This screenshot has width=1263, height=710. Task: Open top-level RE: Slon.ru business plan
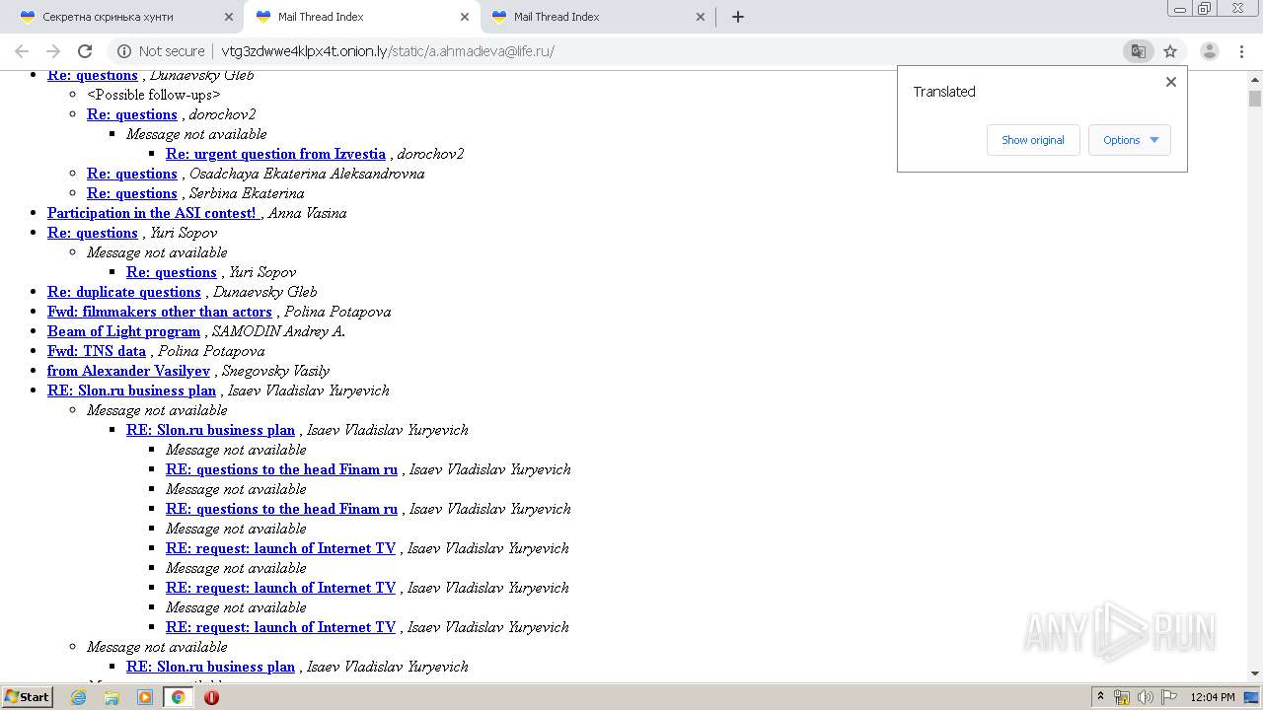(131, 390)
